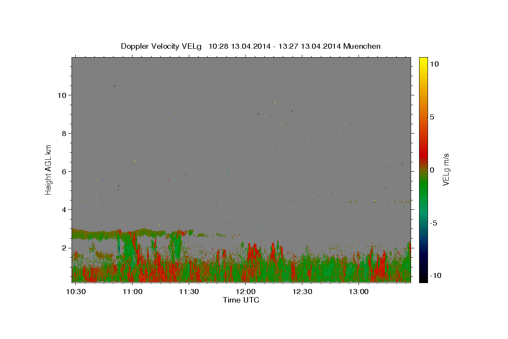Click the plot title 'Doppler Velocity VELg'
Screen dimensions: 508x339
pos(161,46)
